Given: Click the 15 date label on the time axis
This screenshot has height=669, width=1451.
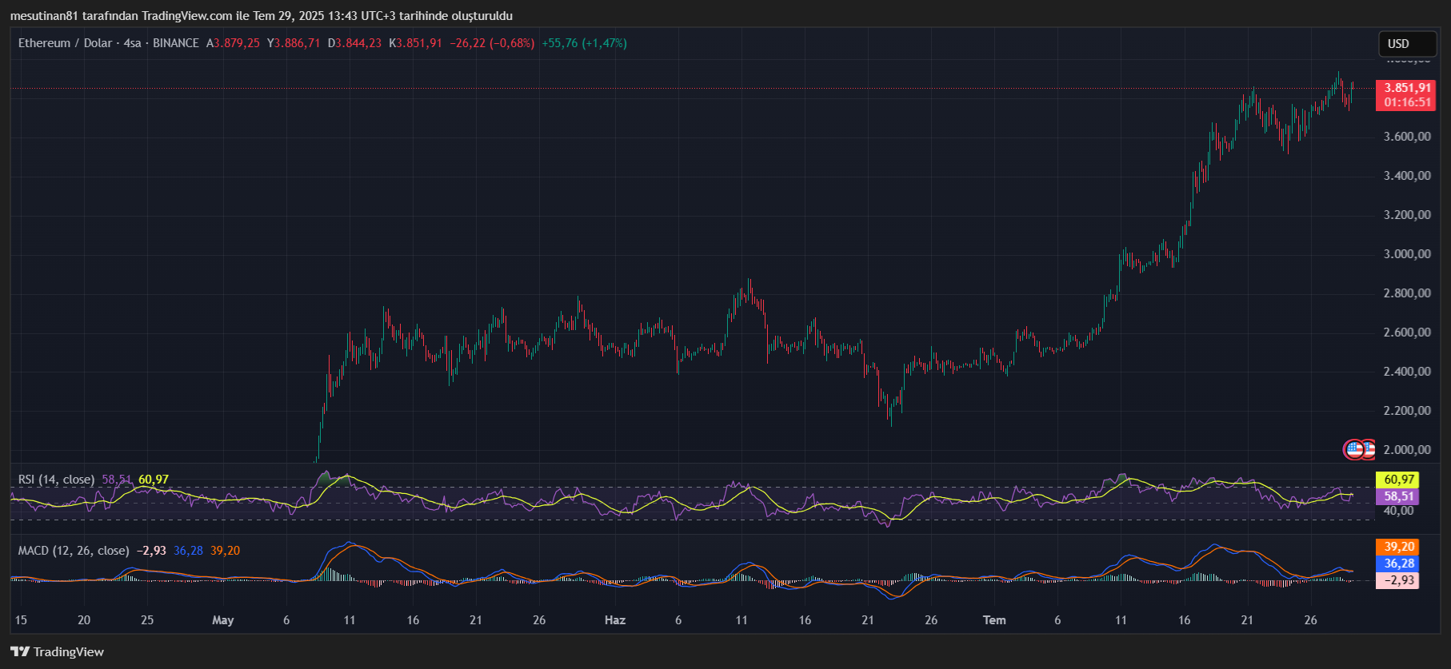Looking at the screenshot, I should [x=21, y=620].
